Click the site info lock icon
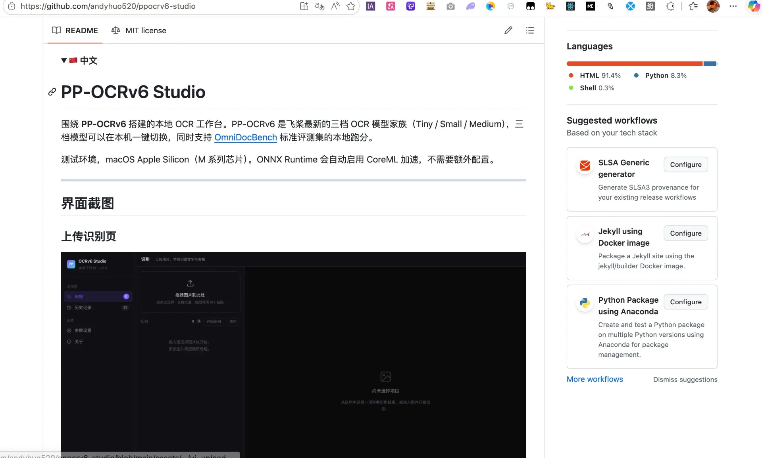This screenshot has width=762, height=458. [12, 6]
